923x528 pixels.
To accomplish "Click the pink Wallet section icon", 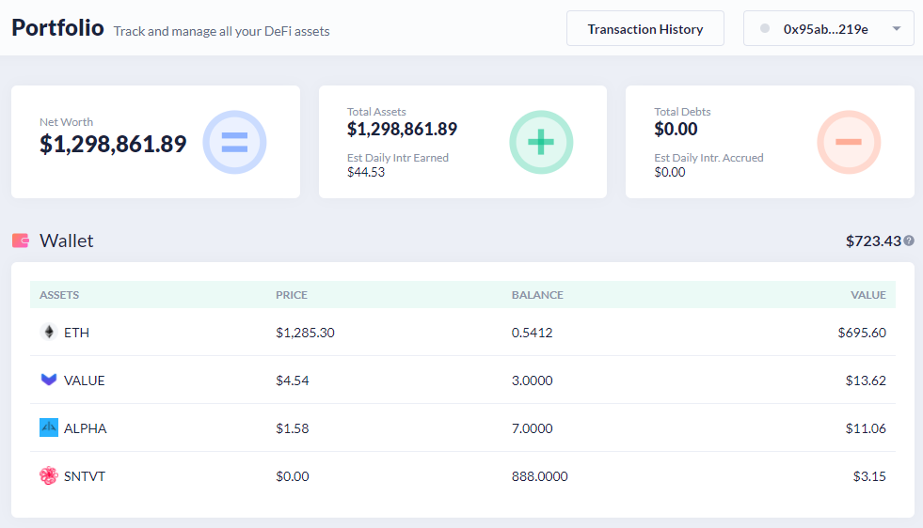I will pyautogui.click(x=21, y=241).
